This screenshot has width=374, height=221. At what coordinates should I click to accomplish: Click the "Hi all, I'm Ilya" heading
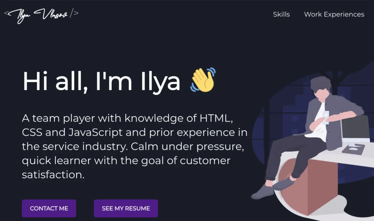[101, 81]
